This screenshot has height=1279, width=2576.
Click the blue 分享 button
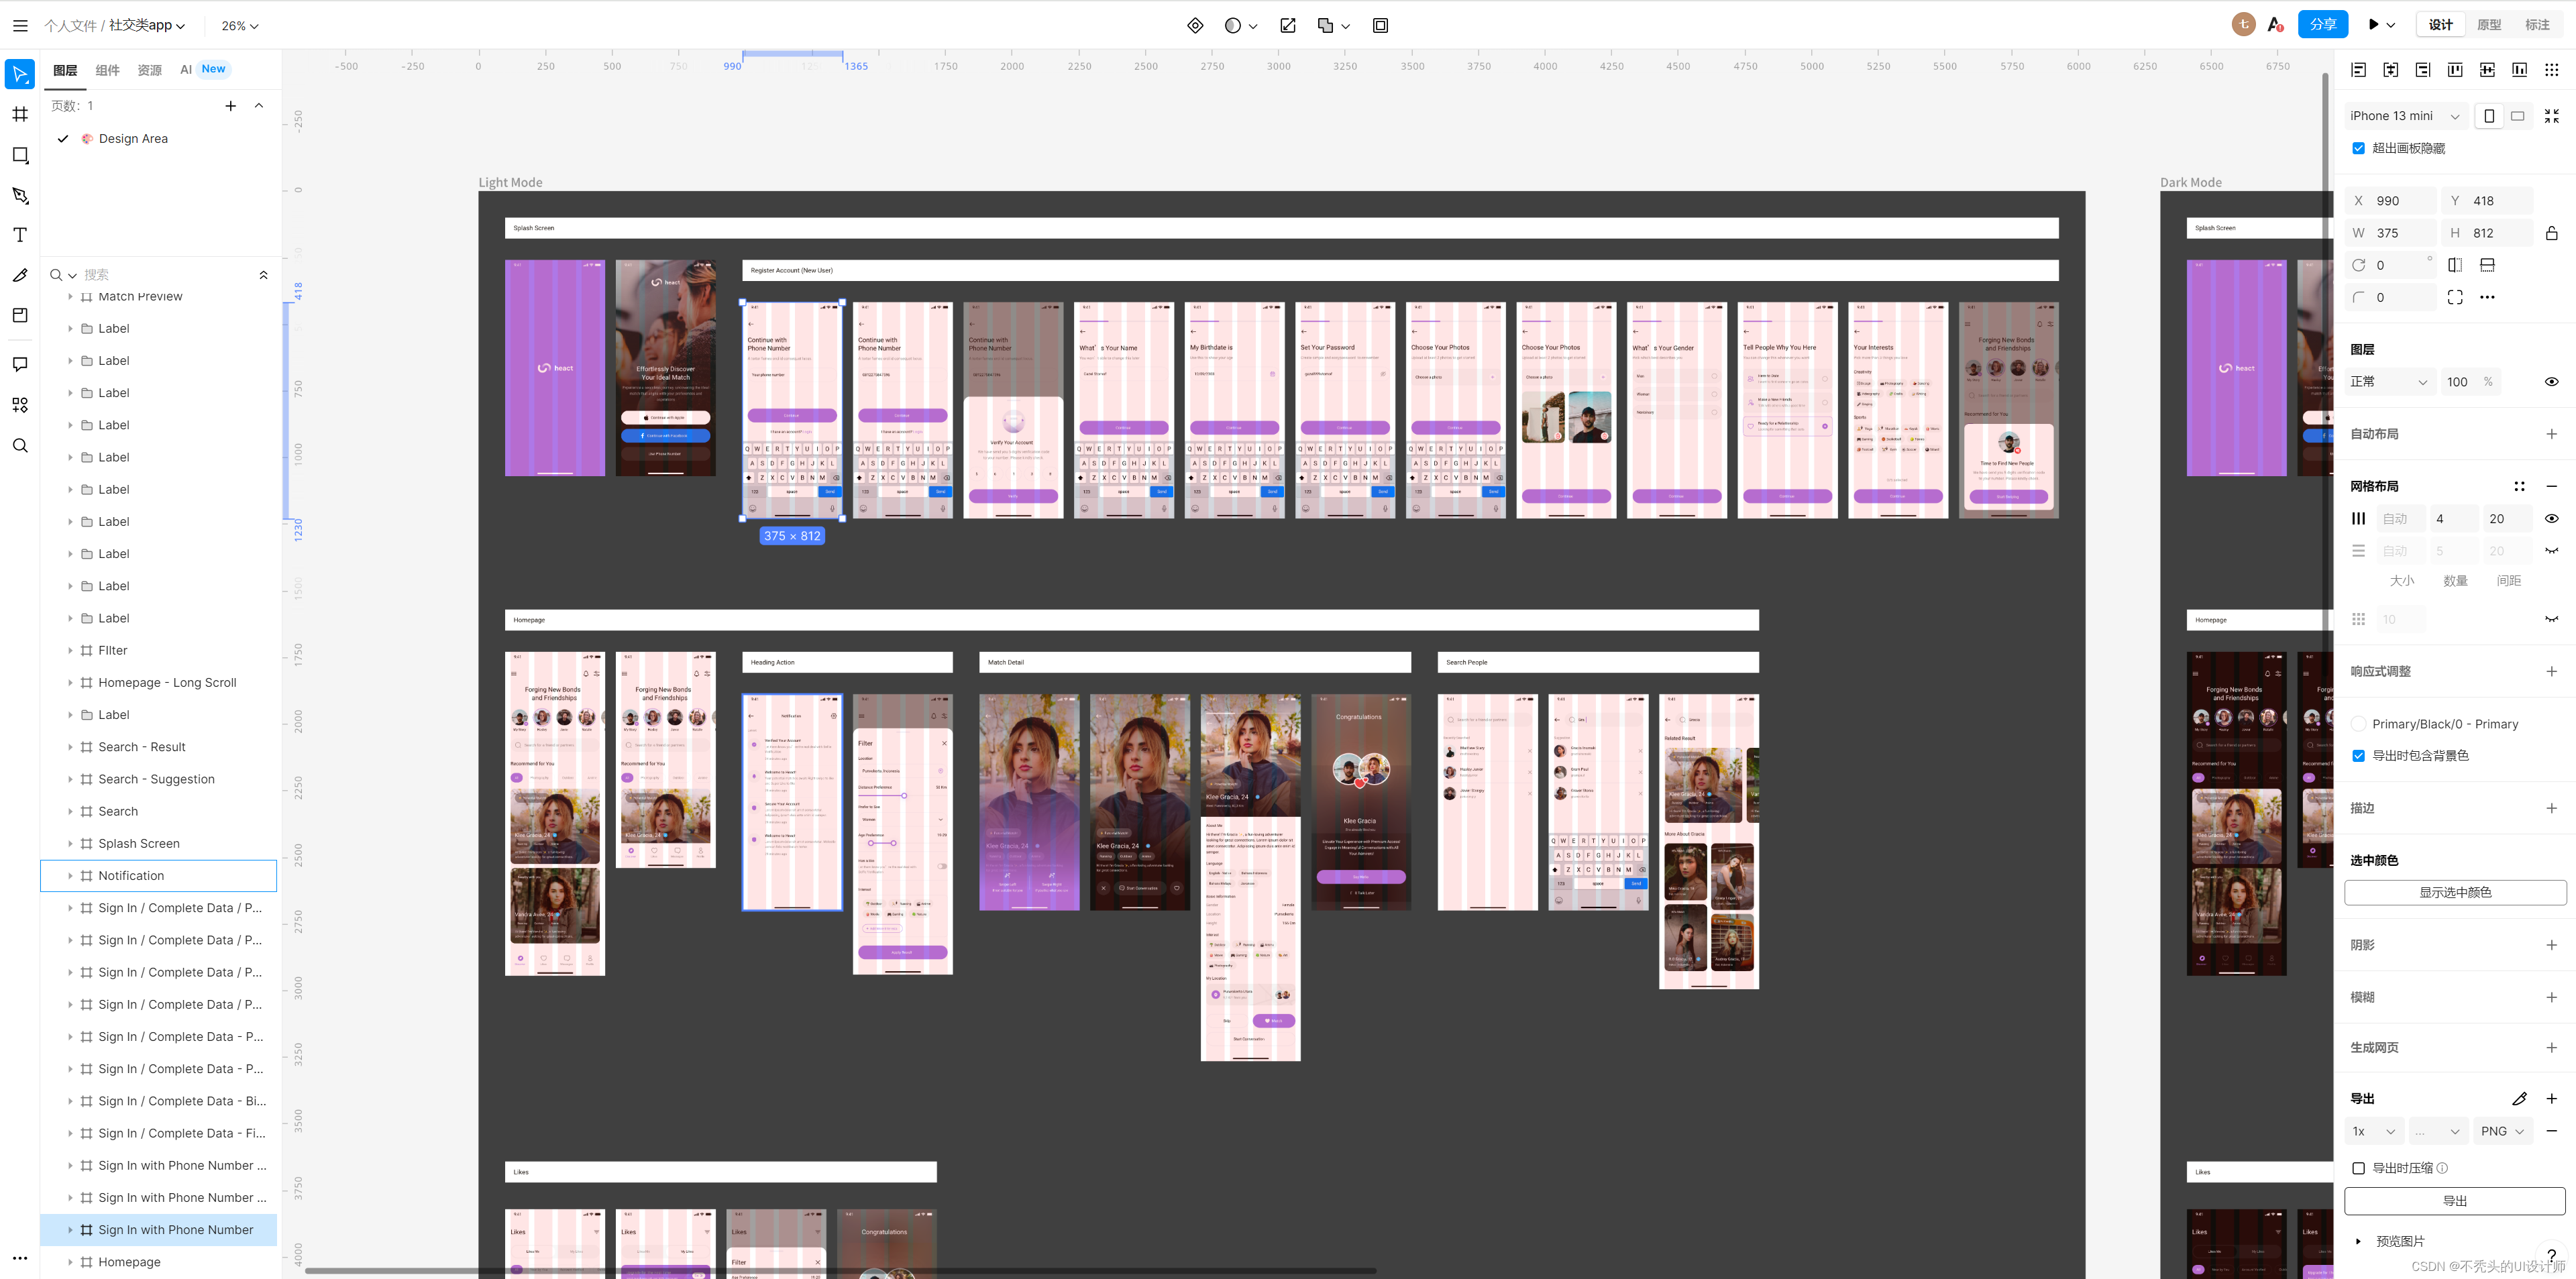click(x=2322, y=25)
